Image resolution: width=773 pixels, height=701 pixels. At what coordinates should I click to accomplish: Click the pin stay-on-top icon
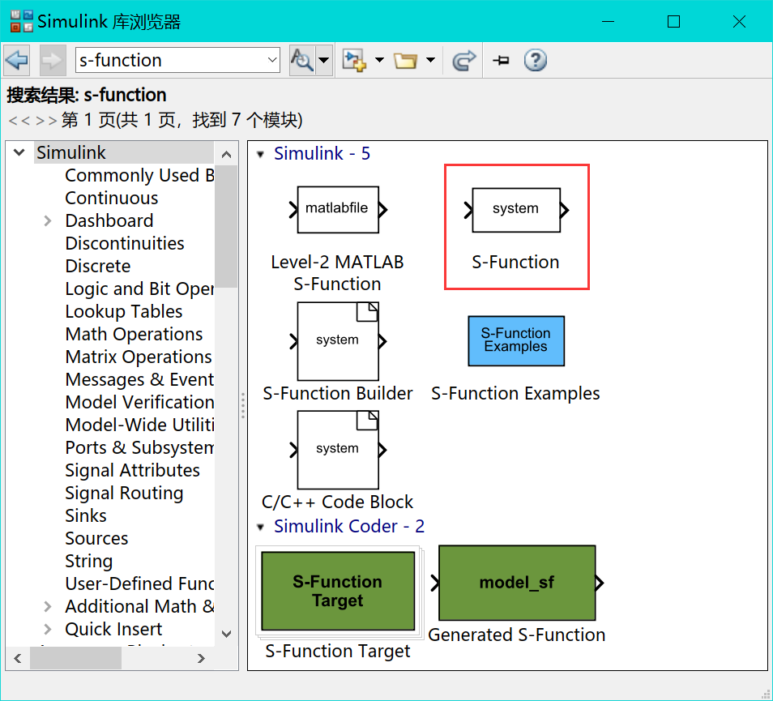(501, 60)
